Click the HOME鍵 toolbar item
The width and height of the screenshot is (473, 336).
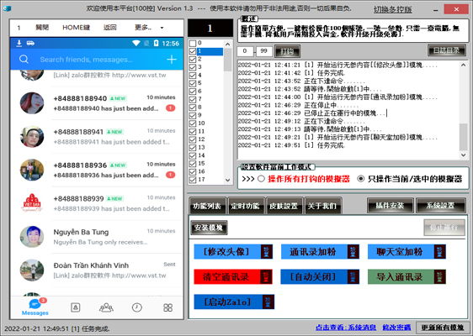[x=77, y=28]
